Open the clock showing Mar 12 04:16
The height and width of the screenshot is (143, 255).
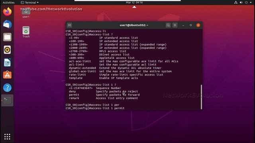(x=134, y=2)
